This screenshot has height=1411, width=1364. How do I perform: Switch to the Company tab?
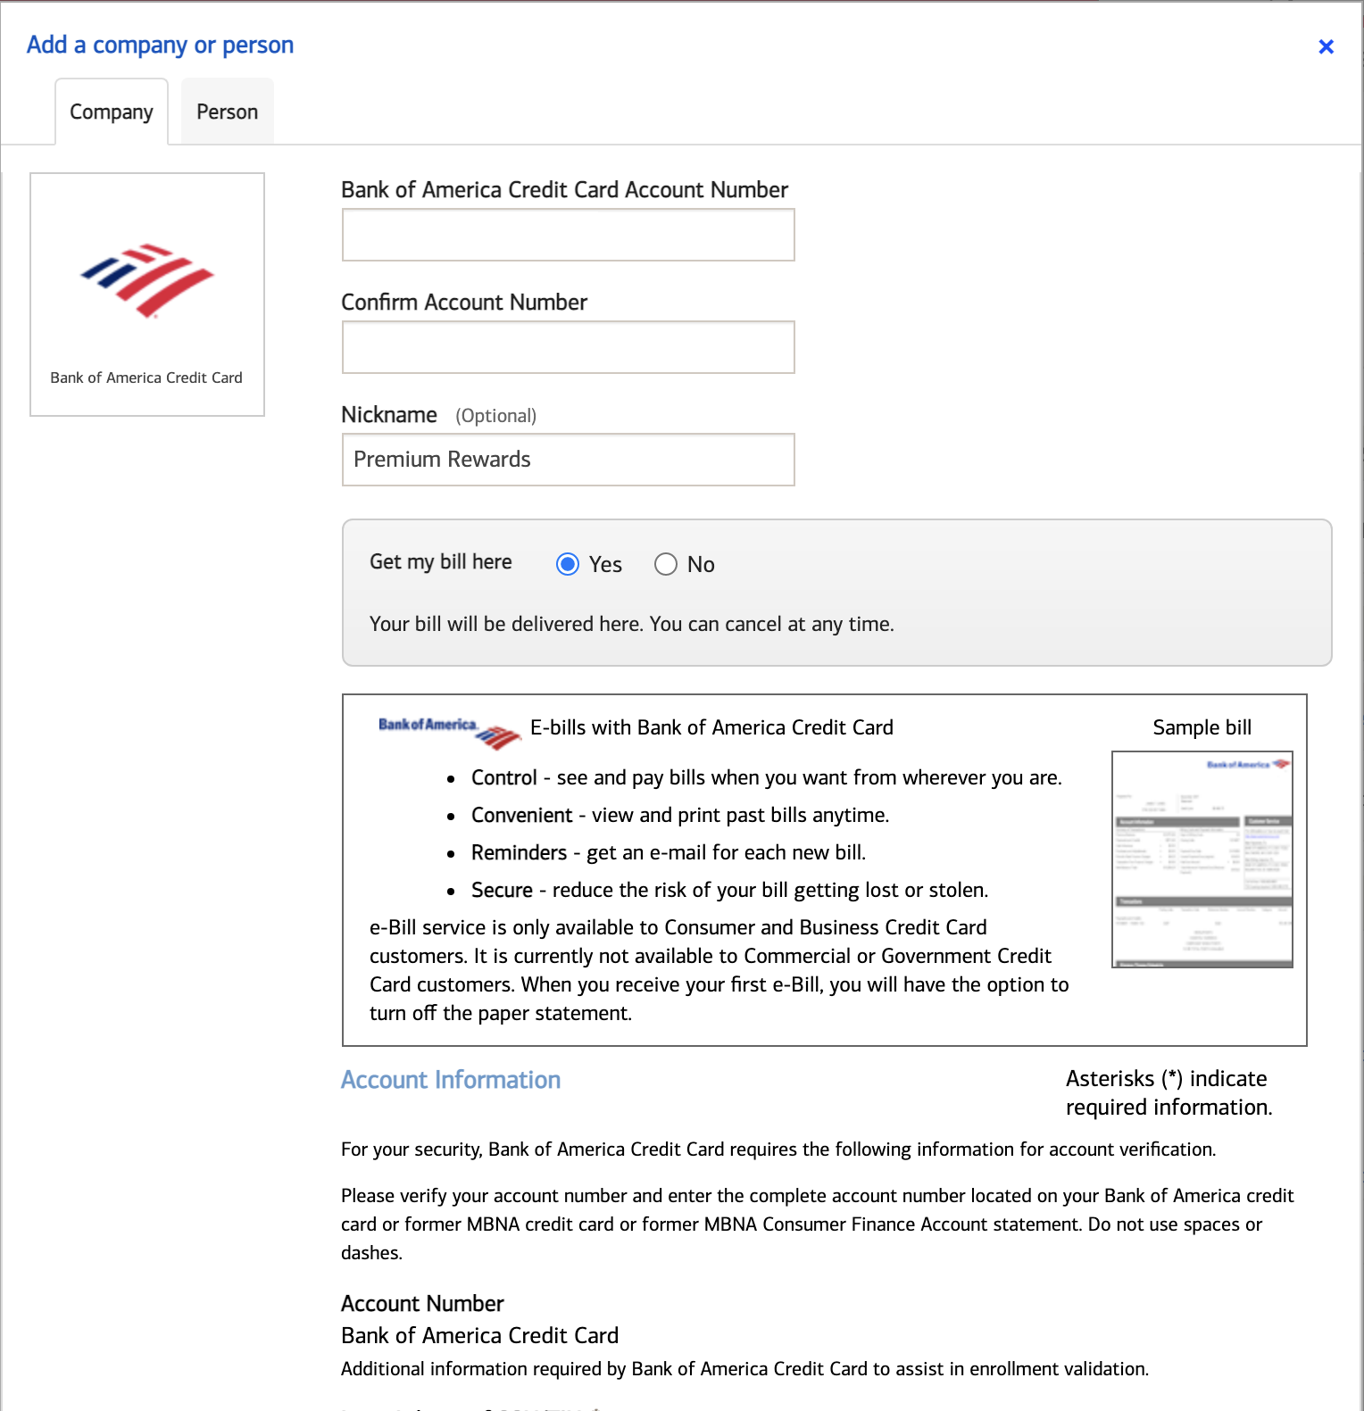tap(112, 112)
